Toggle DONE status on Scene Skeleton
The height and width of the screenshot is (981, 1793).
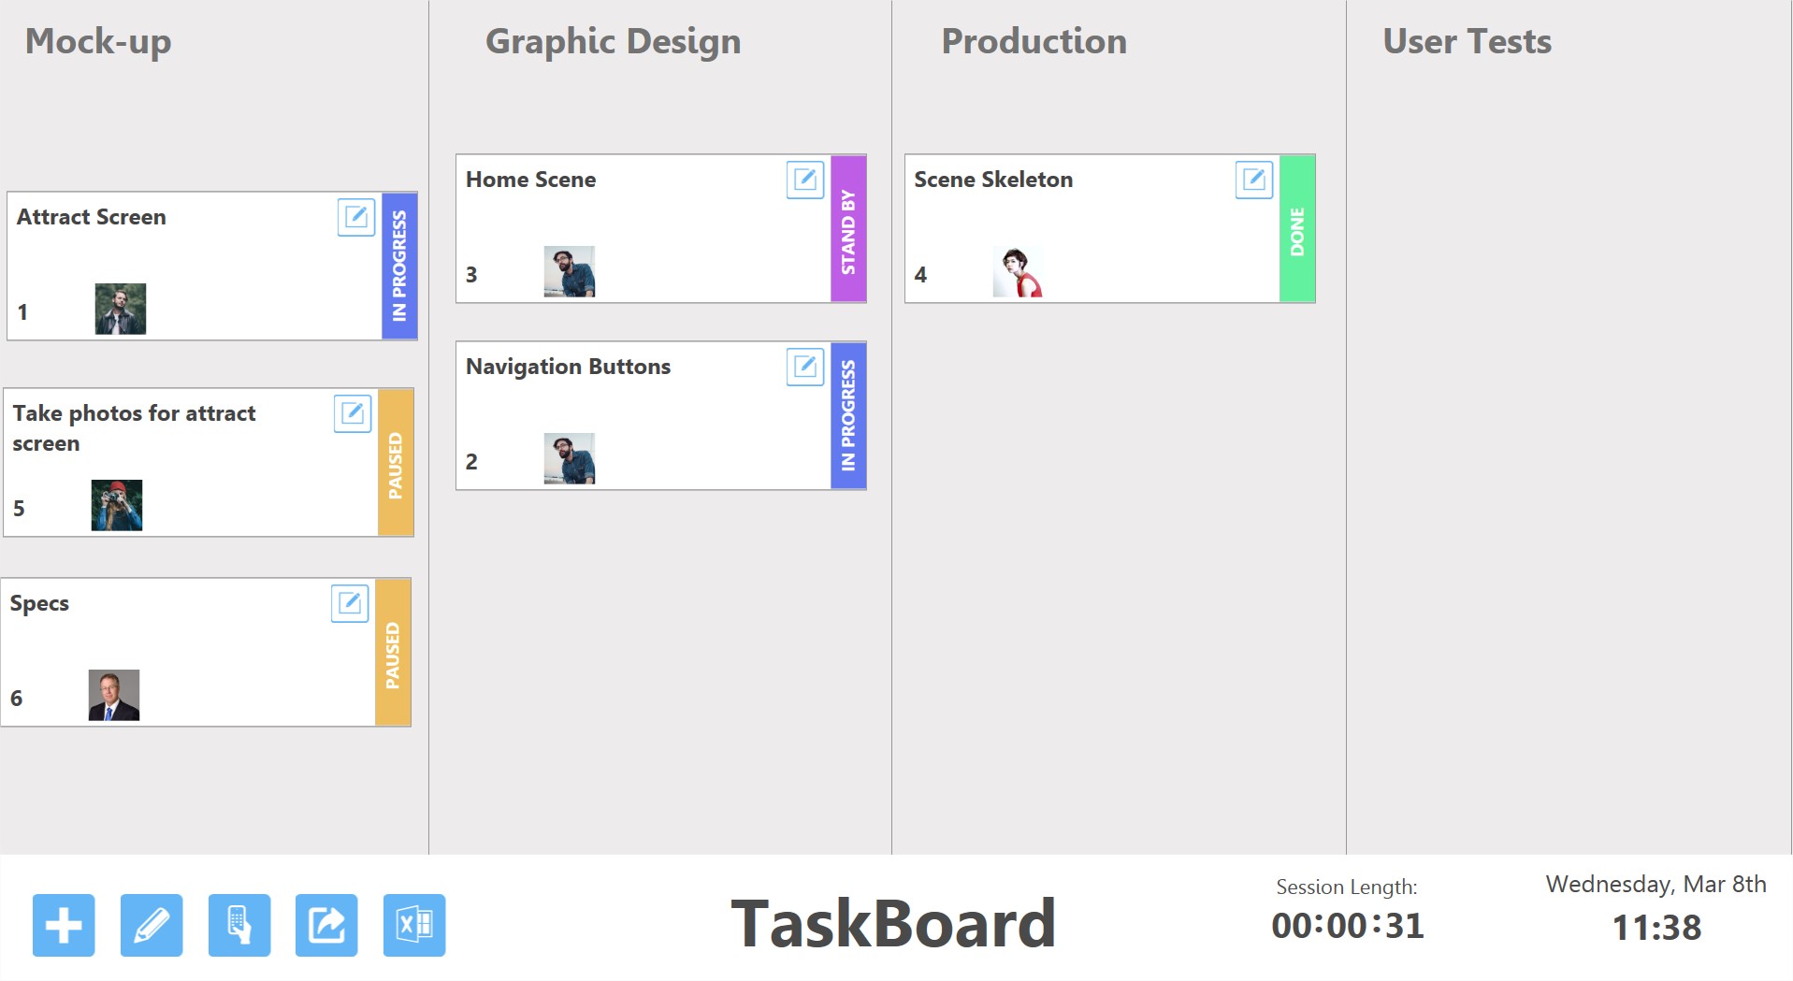pos(1296,228)
